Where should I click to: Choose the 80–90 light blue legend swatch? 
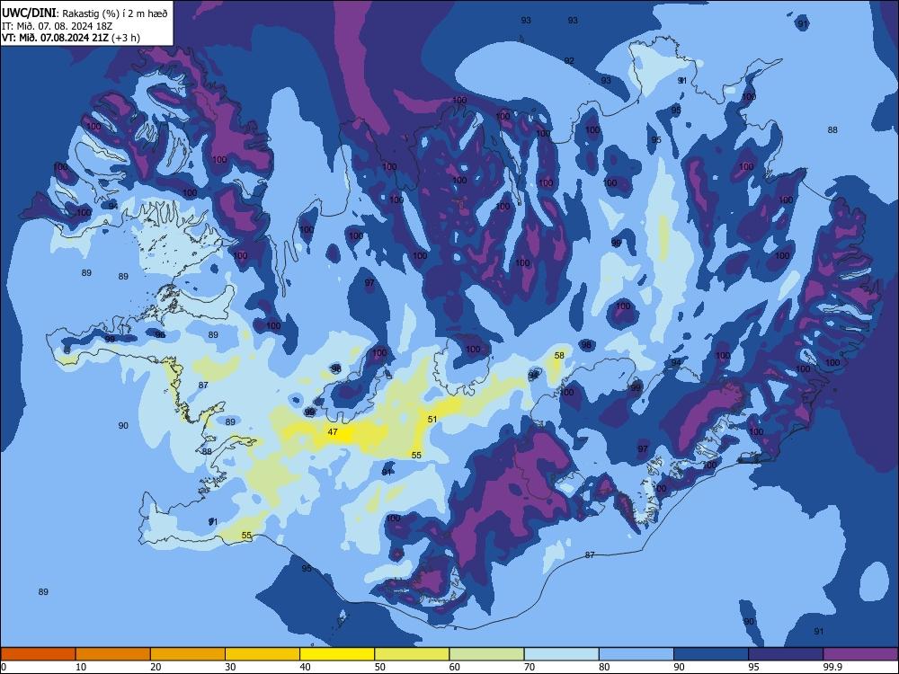pos(636,654)
